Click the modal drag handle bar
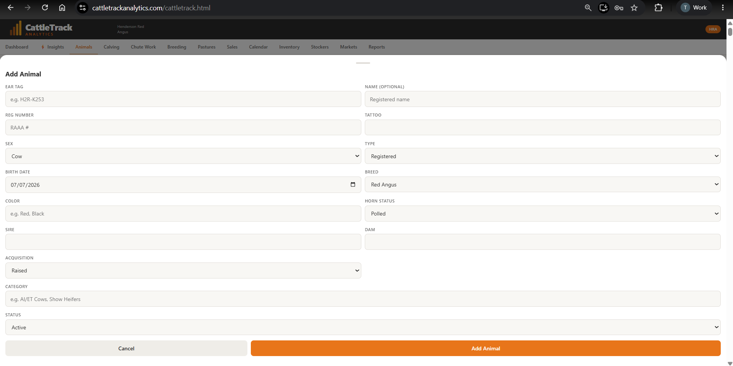Viewport: 733px width, 366px height. tap(363, 63)
